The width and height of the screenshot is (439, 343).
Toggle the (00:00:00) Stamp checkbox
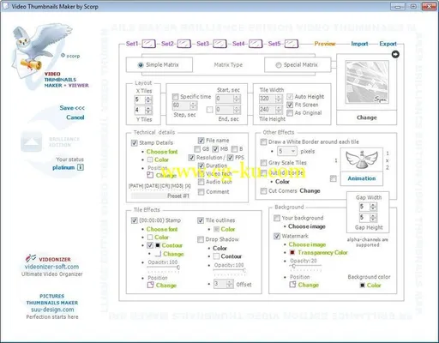click(134, 220)
